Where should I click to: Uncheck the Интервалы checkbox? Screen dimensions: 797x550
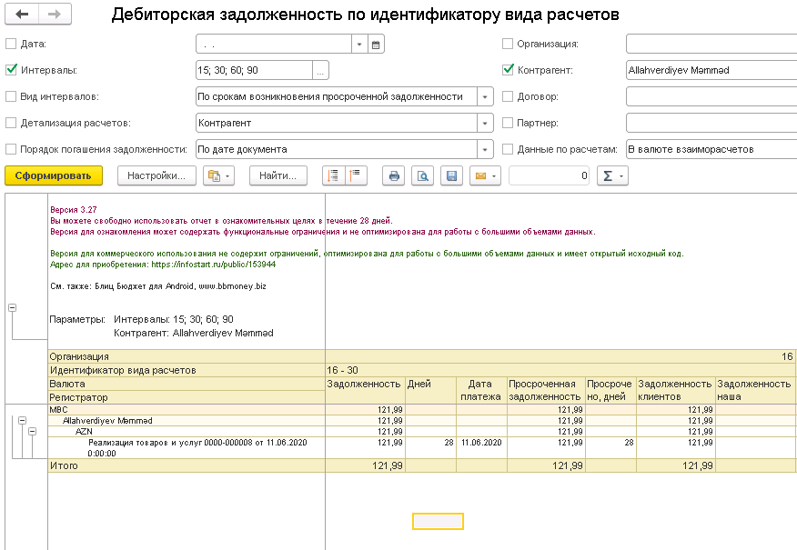pyautogui.click(x=11, y=70)
